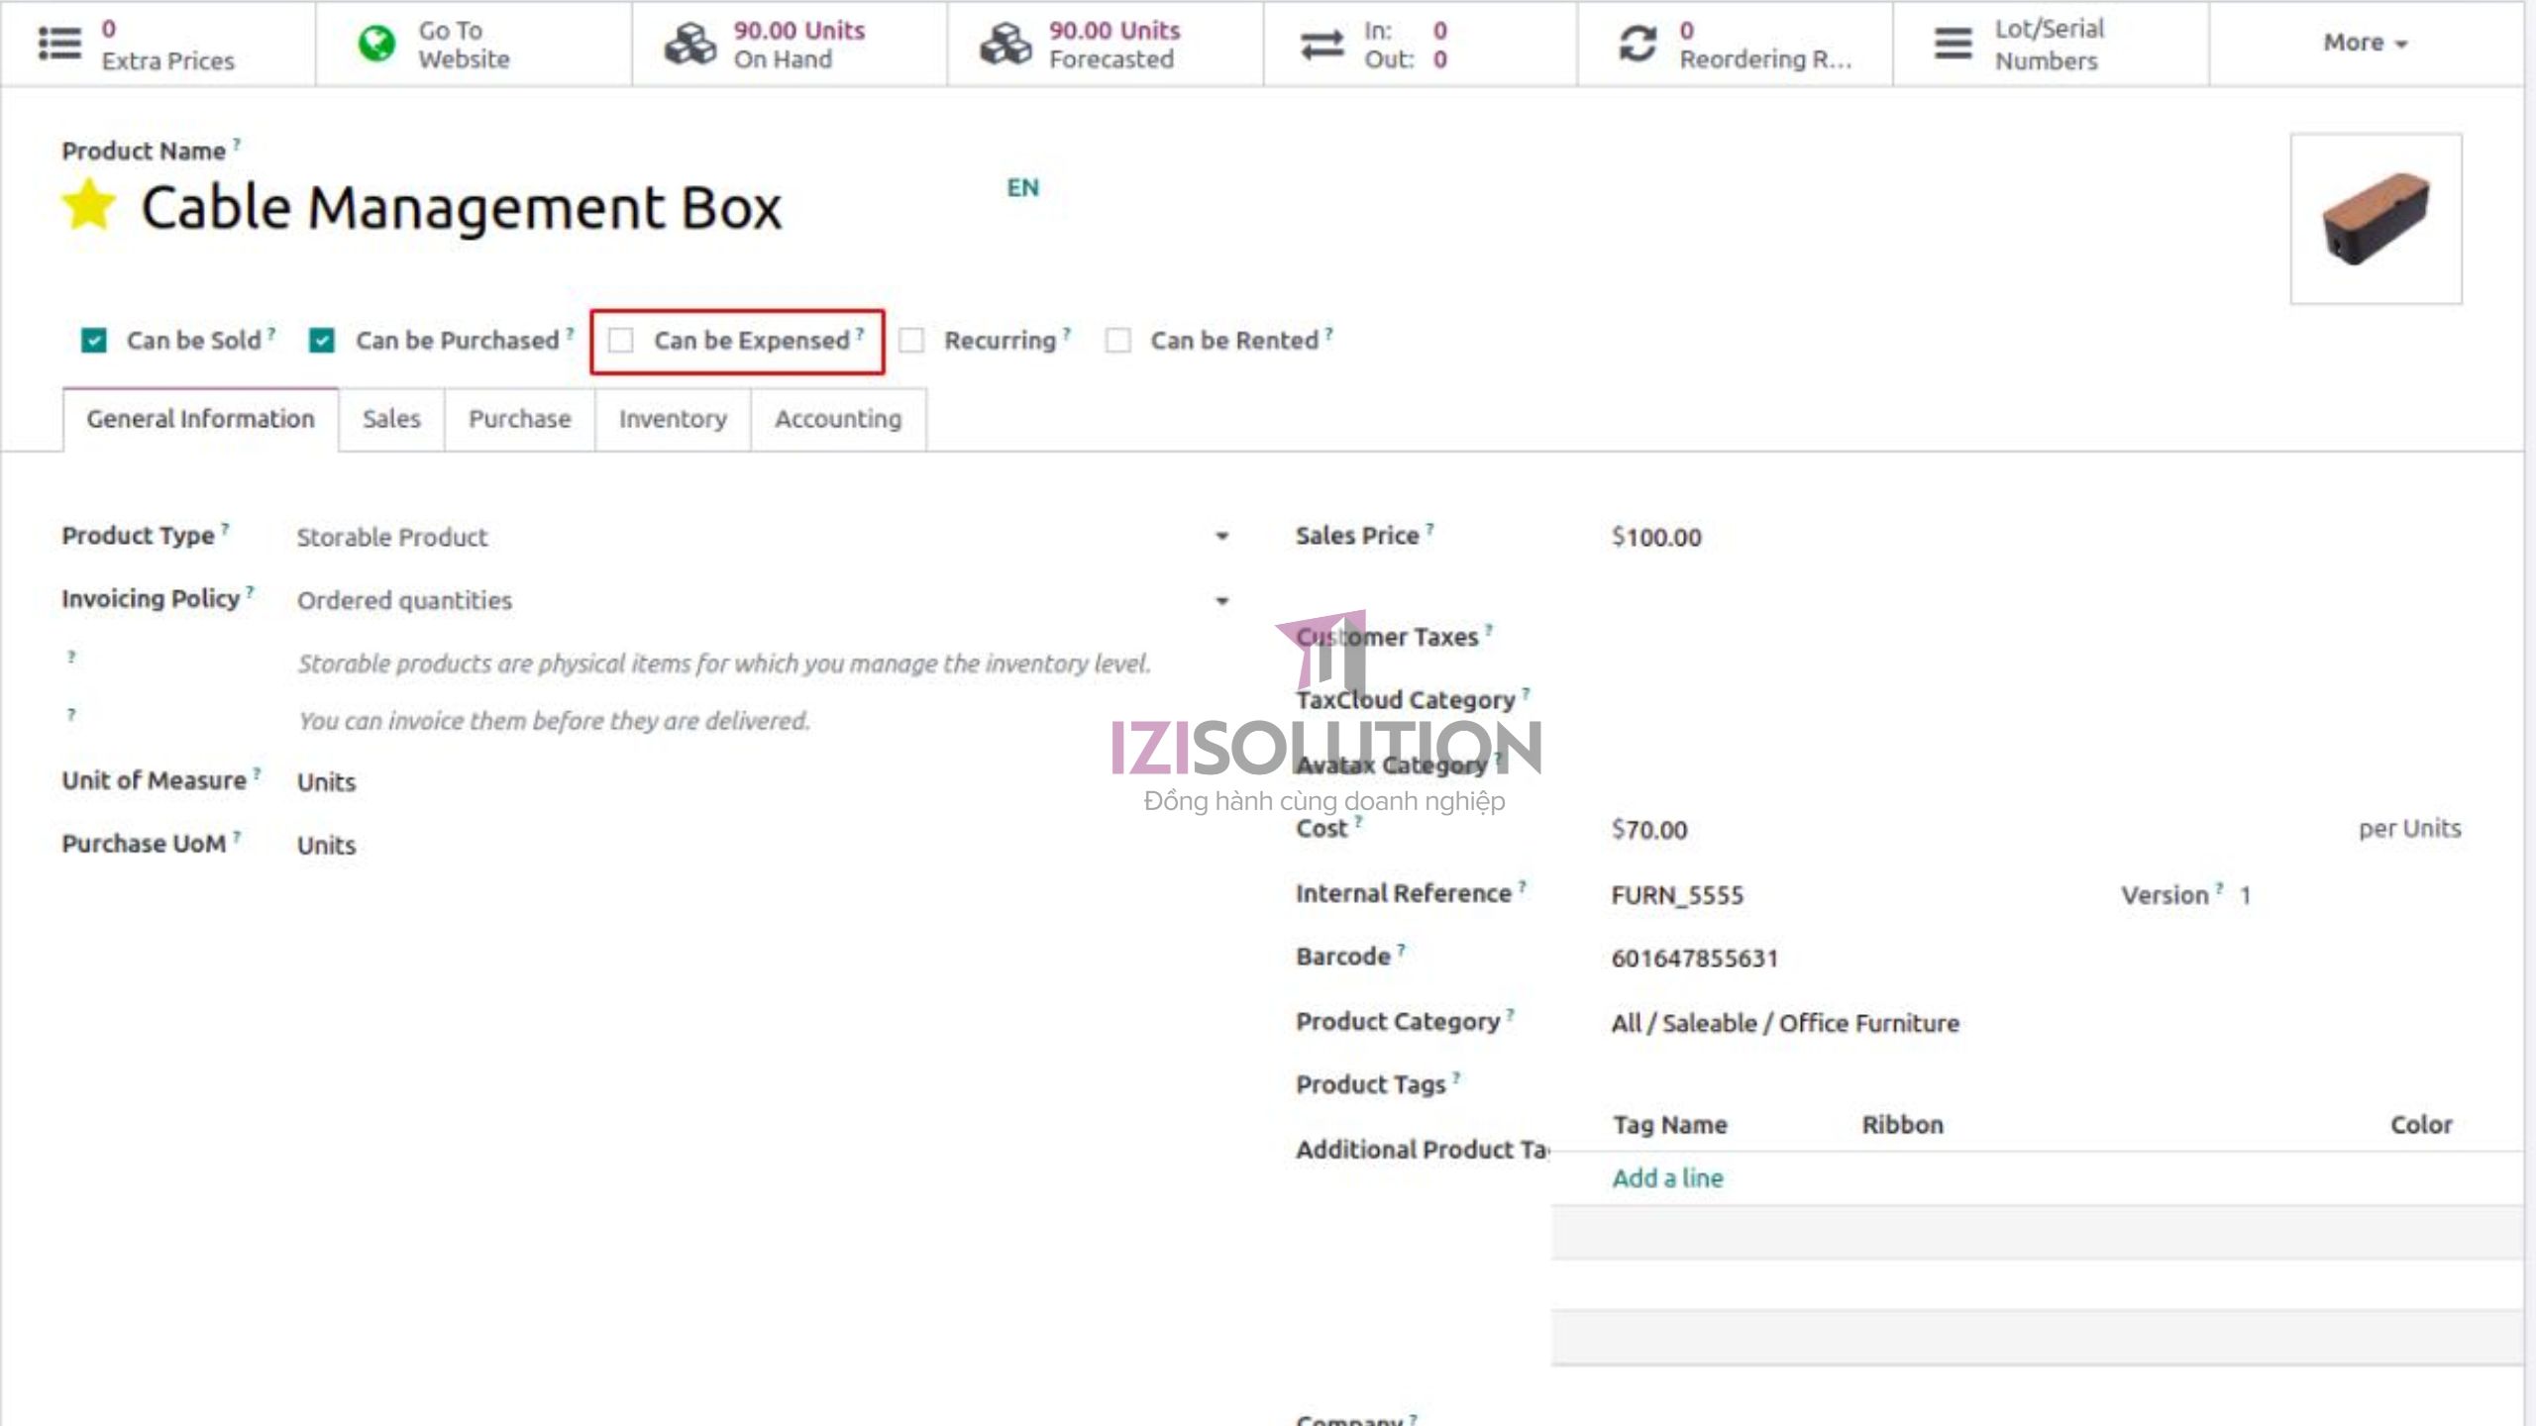Click the product image thumbnail
The image size is (2536, 1426).
2376,219
